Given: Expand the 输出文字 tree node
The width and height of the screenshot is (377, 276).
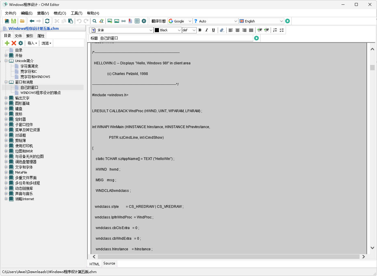Looking at the screenshot, I should pos(6,98).
